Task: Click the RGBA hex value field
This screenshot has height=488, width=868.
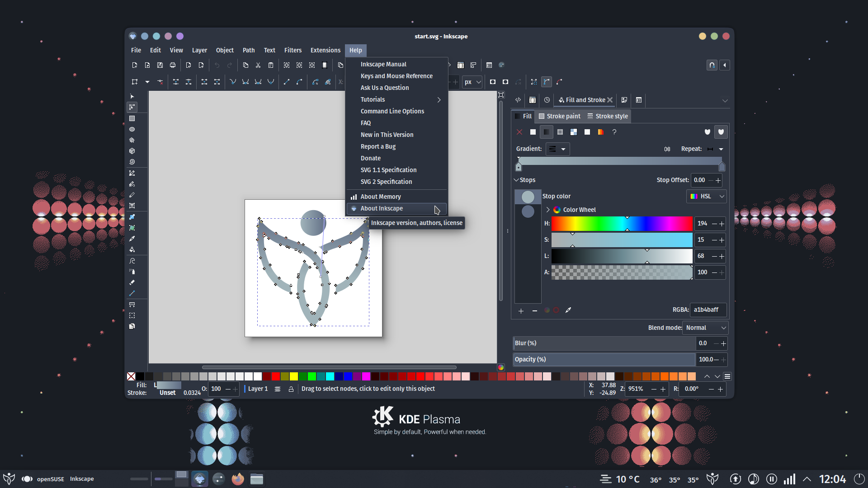Action: [x=708, y=310]
